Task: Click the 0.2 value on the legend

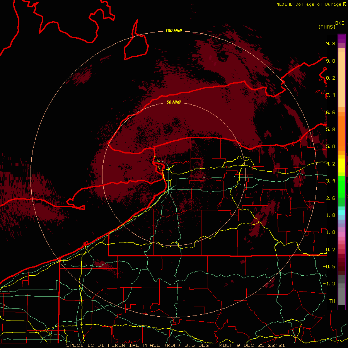Action: pos(331,250)
